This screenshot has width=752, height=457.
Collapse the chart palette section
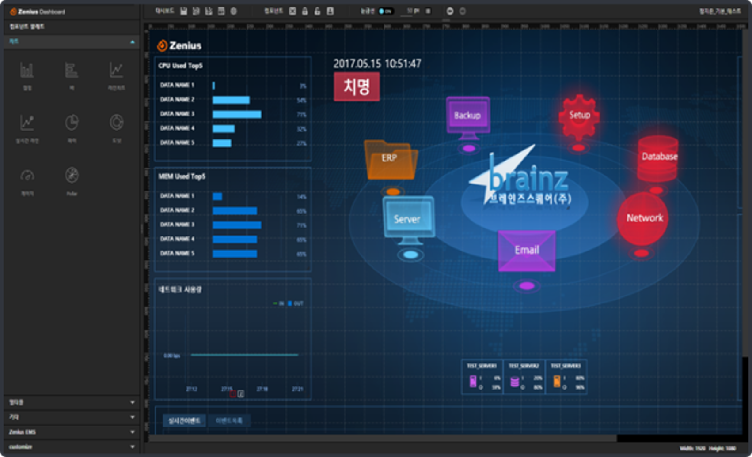(x=133, y=41)
